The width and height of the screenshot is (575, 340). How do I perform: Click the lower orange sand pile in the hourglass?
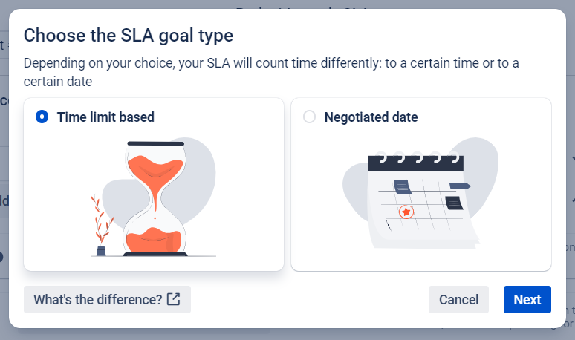pos(155,240)
